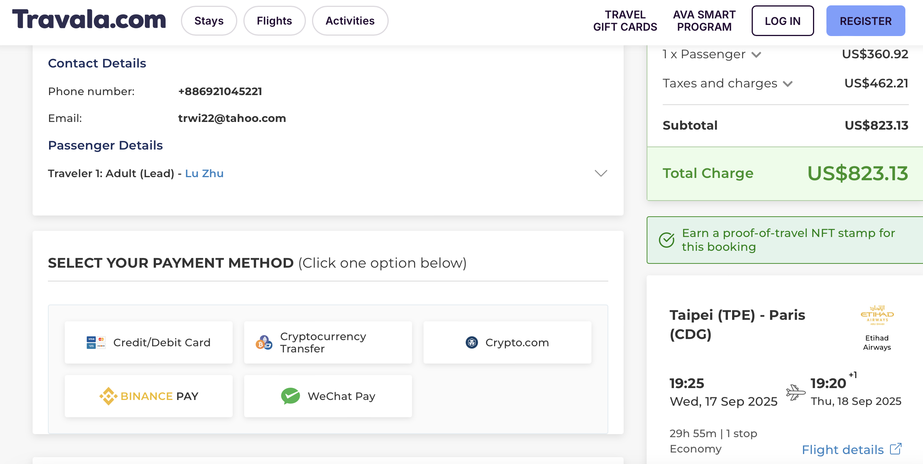This screenshot has height=464, width=923.
Task: Expand Traveler 1 passenger details chevron
Action: (x=601, y=173)
